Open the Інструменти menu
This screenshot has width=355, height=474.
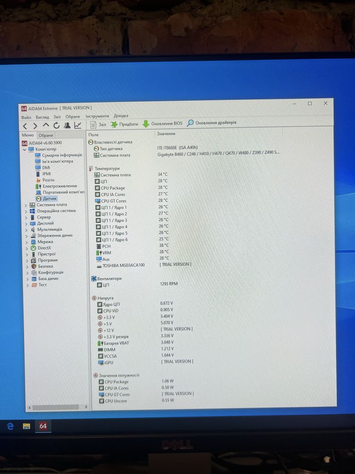tap(97, 116)
